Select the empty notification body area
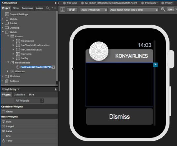The height and width of the screenshot is (146, 177). (119, 85)
